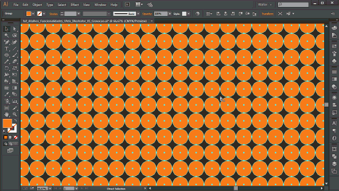Open the Wolter workspace switcher
The height and width of the screenshot is (191, 339).
265,5
